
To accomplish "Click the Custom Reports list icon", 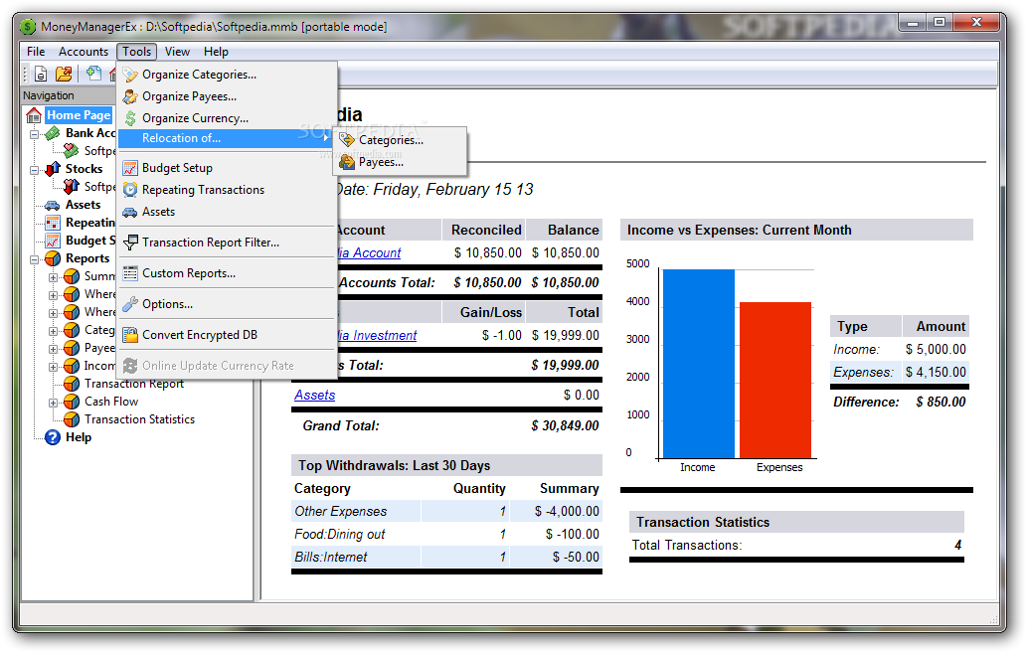I will 130,273.
